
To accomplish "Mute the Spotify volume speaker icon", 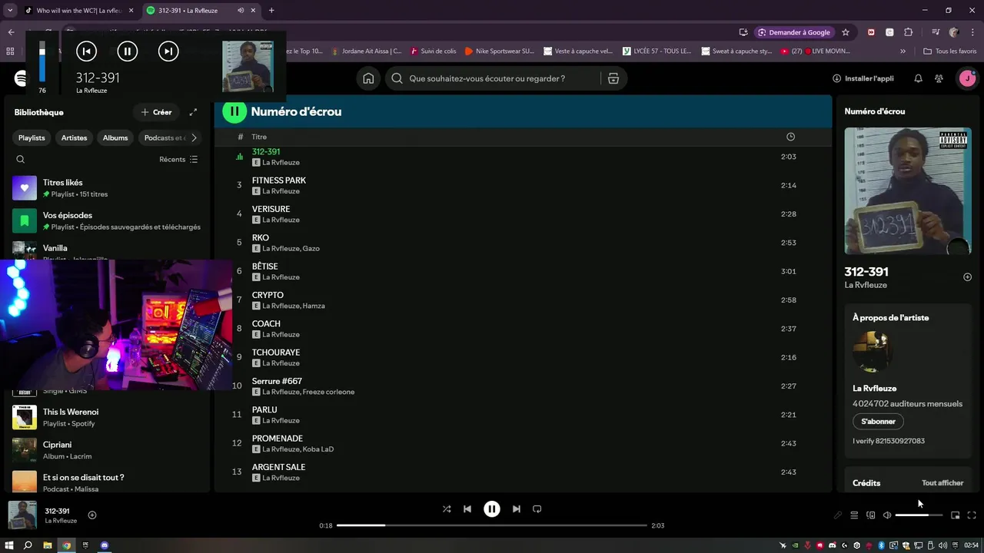I will tap(886, 515).
